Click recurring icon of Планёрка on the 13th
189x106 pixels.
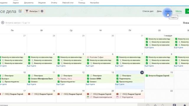click(91, 76)
